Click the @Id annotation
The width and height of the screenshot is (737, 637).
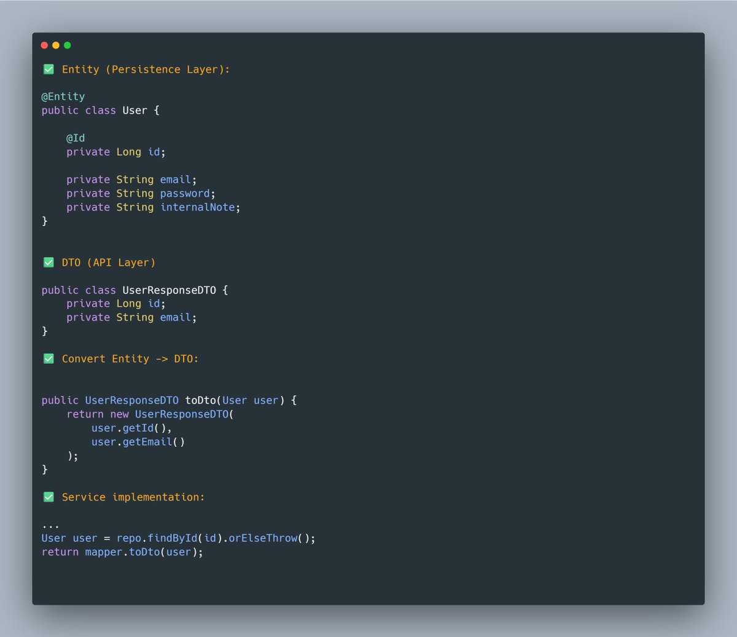(76, 138)
